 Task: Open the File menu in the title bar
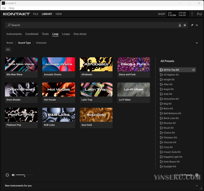[4, 8]
